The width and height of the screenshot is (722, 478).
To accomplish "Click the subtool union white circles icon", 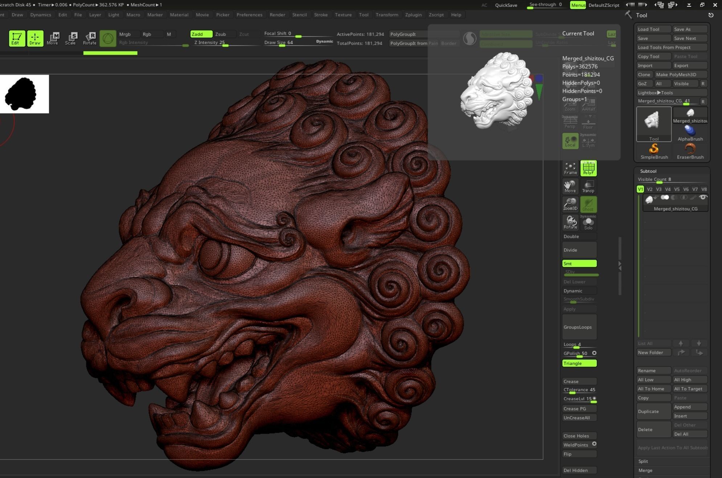I will click(665, 198).
